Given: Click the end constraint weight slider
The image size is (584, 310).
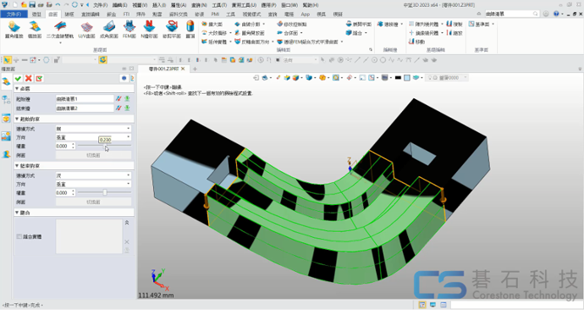Looking at the screenshot, I should [104, 192].
